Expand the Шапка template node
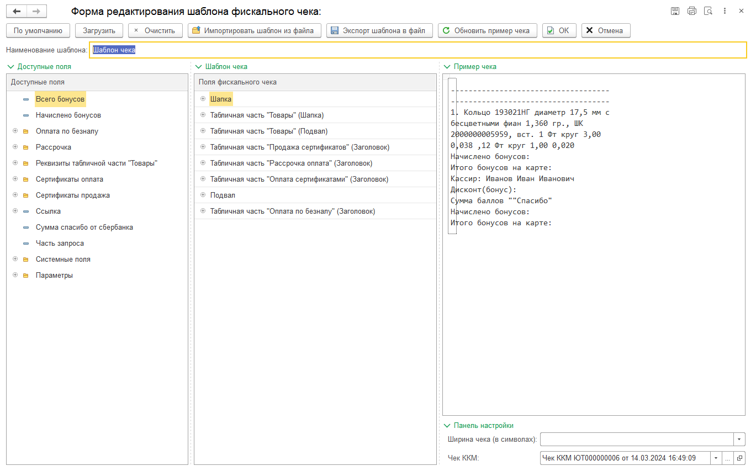Screen dimensions: 756x471 (203, 99)
